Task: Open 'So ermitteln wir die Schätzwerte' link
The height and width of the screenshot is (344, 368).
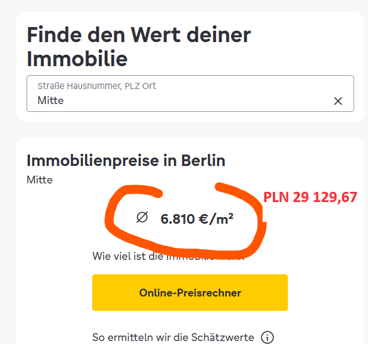Action: coord(173,337)
